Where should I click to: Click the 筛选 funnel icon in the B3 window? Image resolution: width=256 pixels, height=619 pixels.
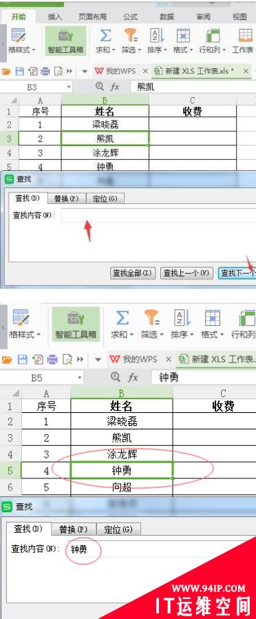130,36
